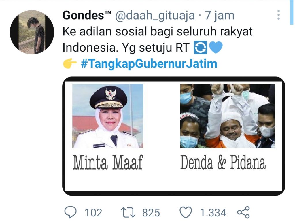Click the Gondes™ display name
The width and height of the screenshot is (295, 221).
(86, 15)
